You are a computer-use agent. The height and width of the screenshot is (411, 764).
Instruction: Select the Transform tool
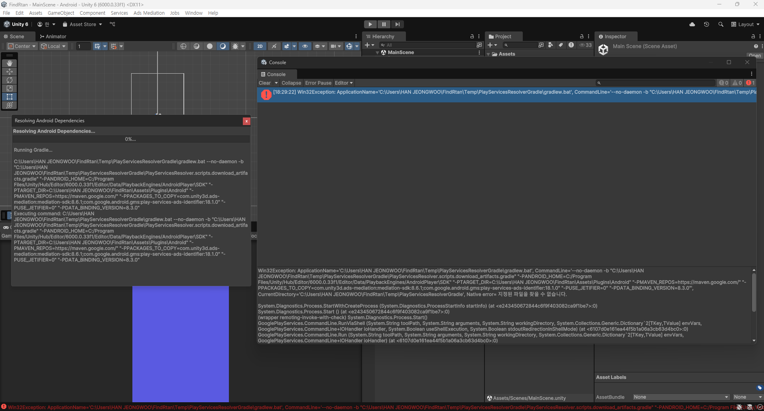(x=10, y=105)
